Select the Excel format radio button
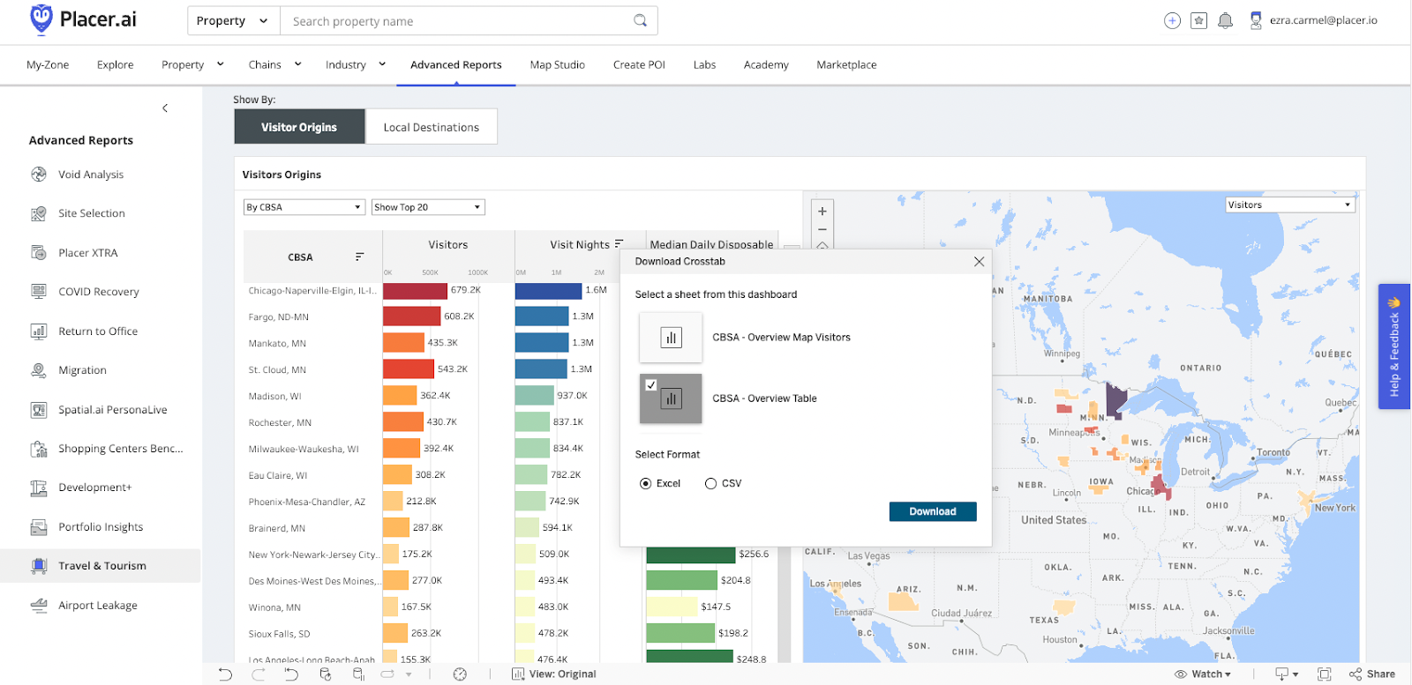This screenshot has width=1412, height=685. click(x=646, y=484)
